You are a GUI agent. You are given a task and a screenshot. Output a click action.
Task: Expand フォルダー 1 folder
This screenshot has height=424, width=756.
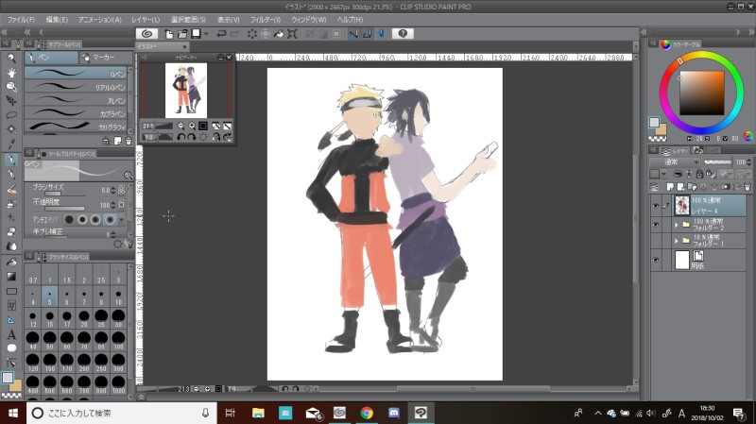[x=676, y=240]
